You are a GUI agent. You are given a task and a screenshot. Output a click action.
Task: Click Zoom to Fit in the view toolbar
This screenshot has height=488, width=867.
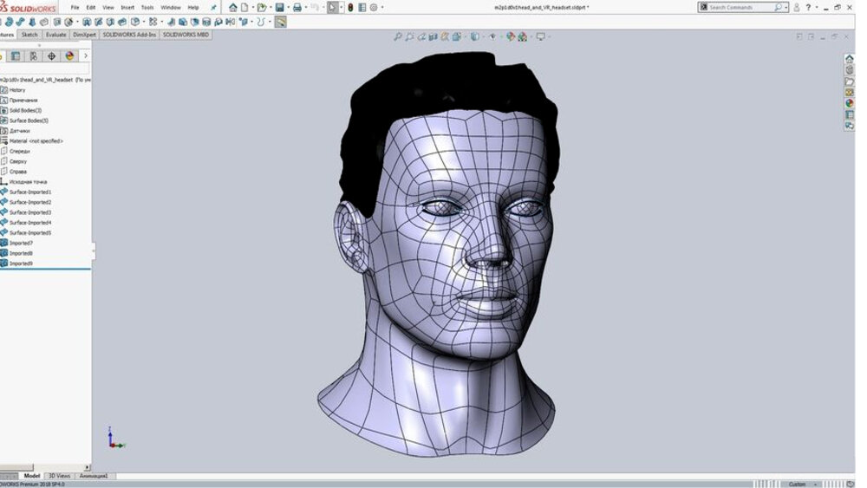pos(398,36)
